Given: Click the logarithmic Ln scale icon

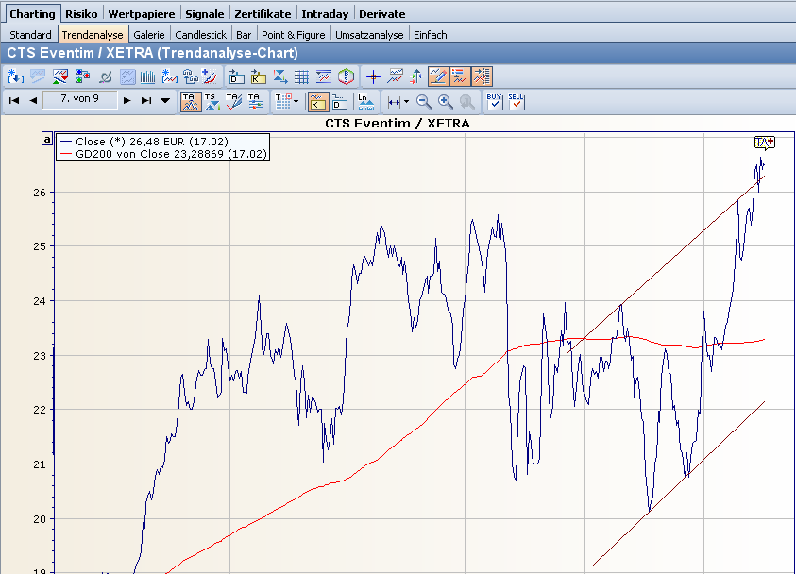Looking at the screenshot, I should [x=365, y=101].
